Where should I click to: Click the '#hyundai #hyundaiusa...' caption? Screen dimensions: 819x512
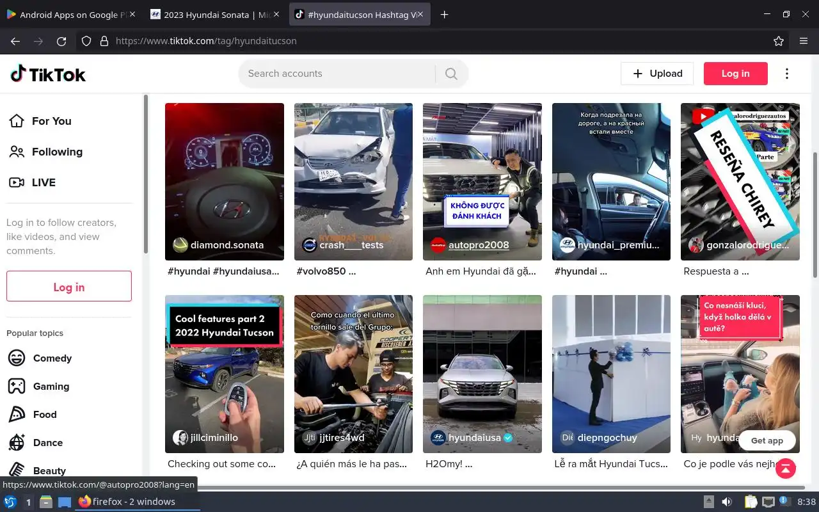click(x=223, y=271)
